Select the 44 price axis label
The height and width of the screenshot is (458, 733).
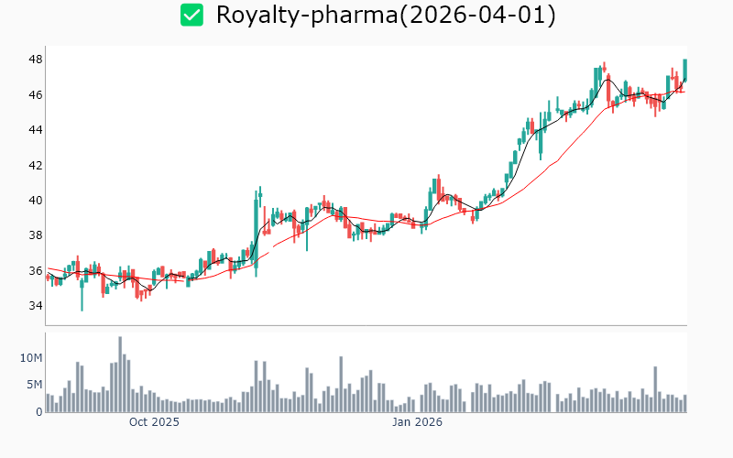point(36,130)
